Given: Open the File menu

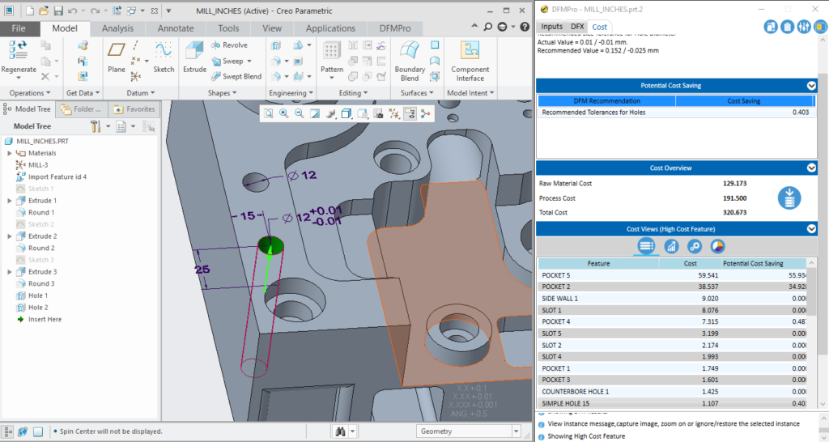Looking at the screenshot, I should click(x=19, y=28).
